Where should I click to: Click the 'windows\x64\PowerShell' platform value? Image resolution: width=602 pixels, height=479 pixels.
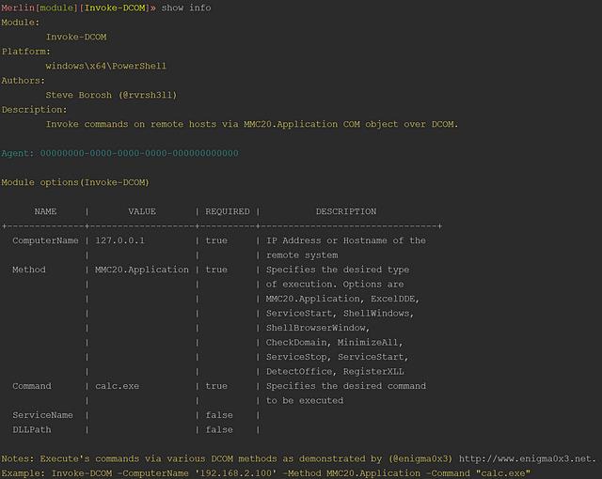(106, 66)
